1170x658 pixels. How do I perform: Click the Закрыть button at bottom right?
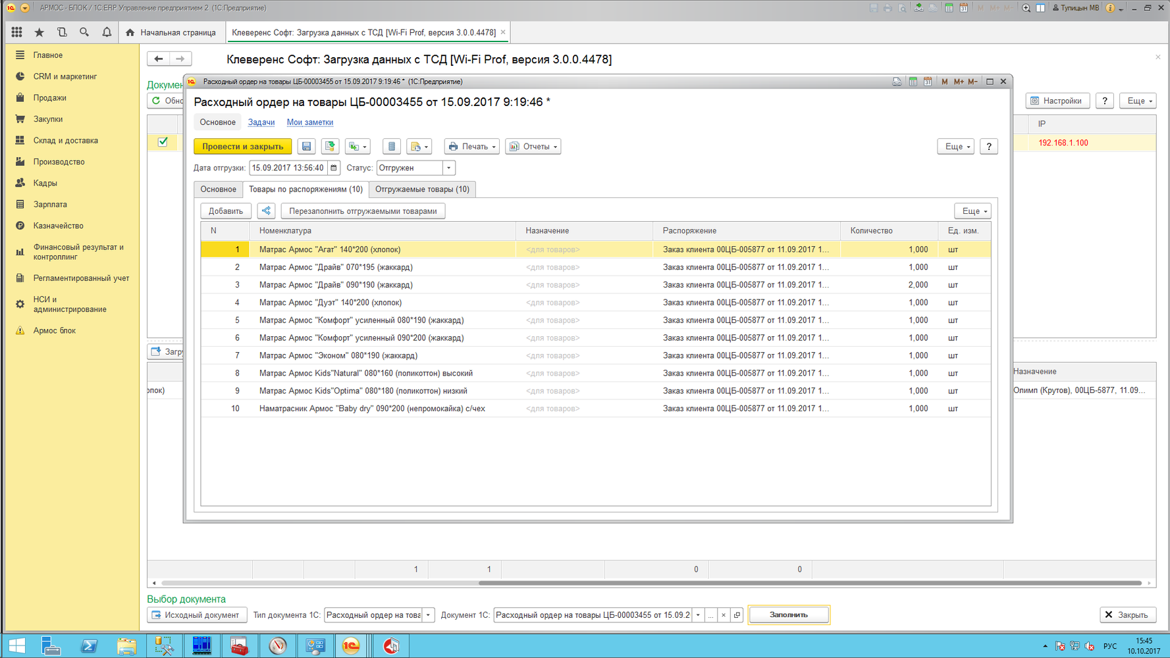pos(1128,615)
